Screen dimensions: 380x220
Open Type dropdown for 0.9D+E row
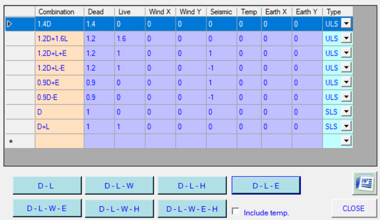347,82
